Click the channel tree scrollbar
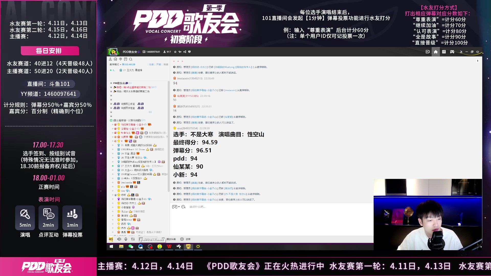This screenshot has height=276, width=491. pyautogui.click(x=168, y=137)
